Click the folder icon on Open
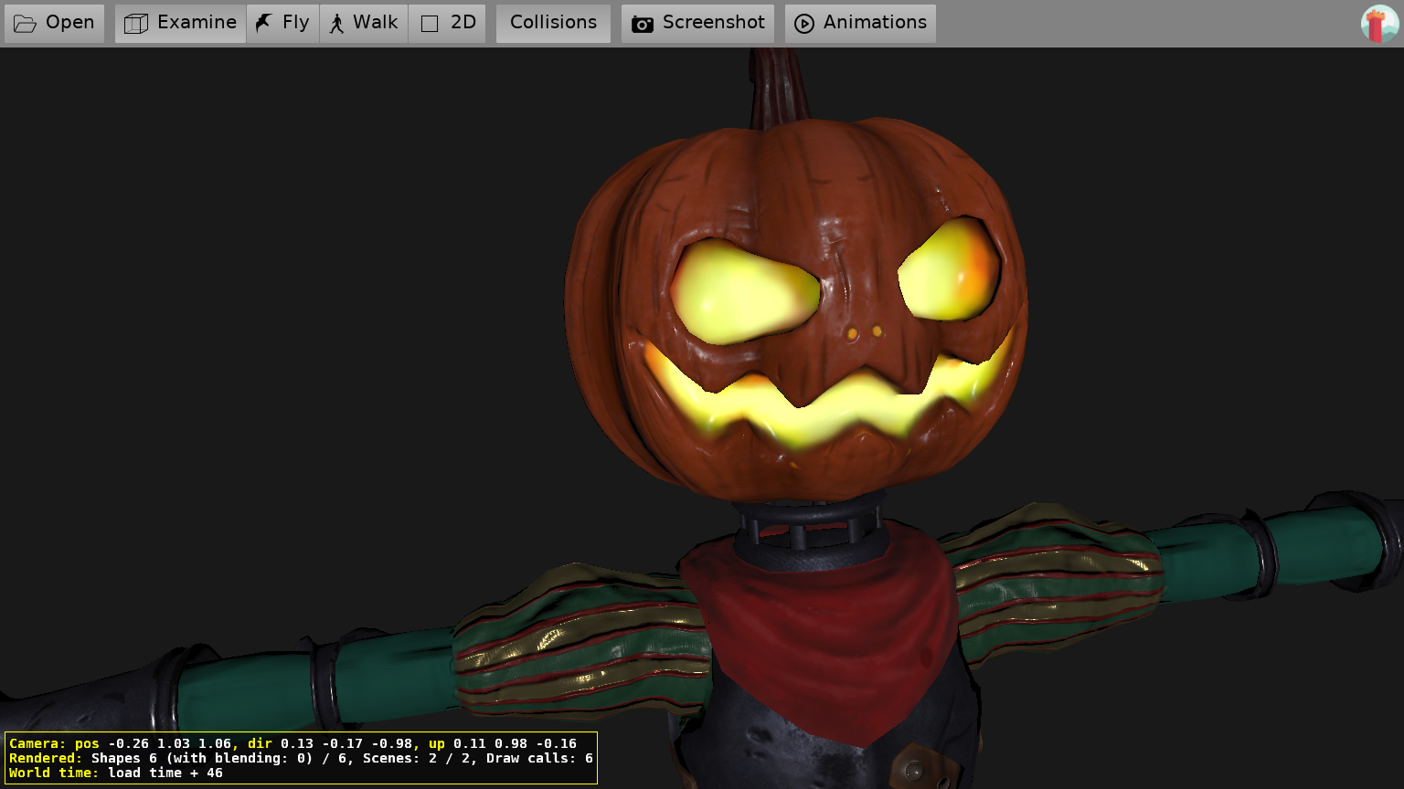Viewport: 1404px width, 789px height. tap(25, 24)
